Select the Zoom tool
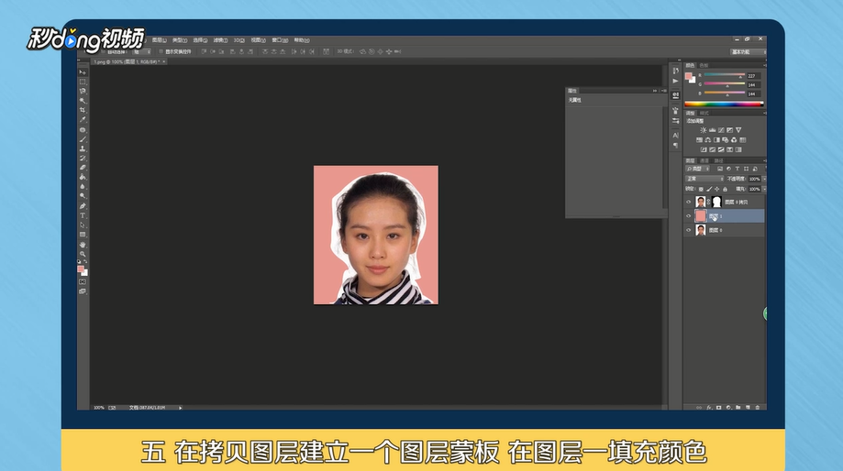843x471 pixels. pyautogui.click(x=83, y=254)
